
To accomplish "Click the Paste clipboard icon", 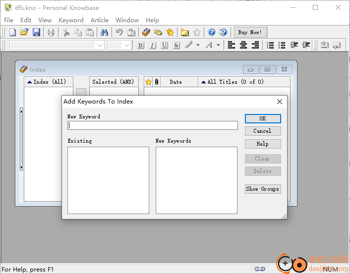I will [x=90, y=32].
